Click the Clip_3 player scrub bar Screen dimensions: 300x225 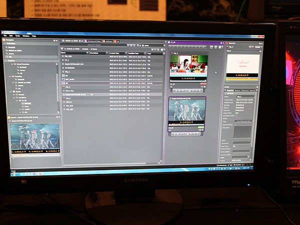point(188,81)
